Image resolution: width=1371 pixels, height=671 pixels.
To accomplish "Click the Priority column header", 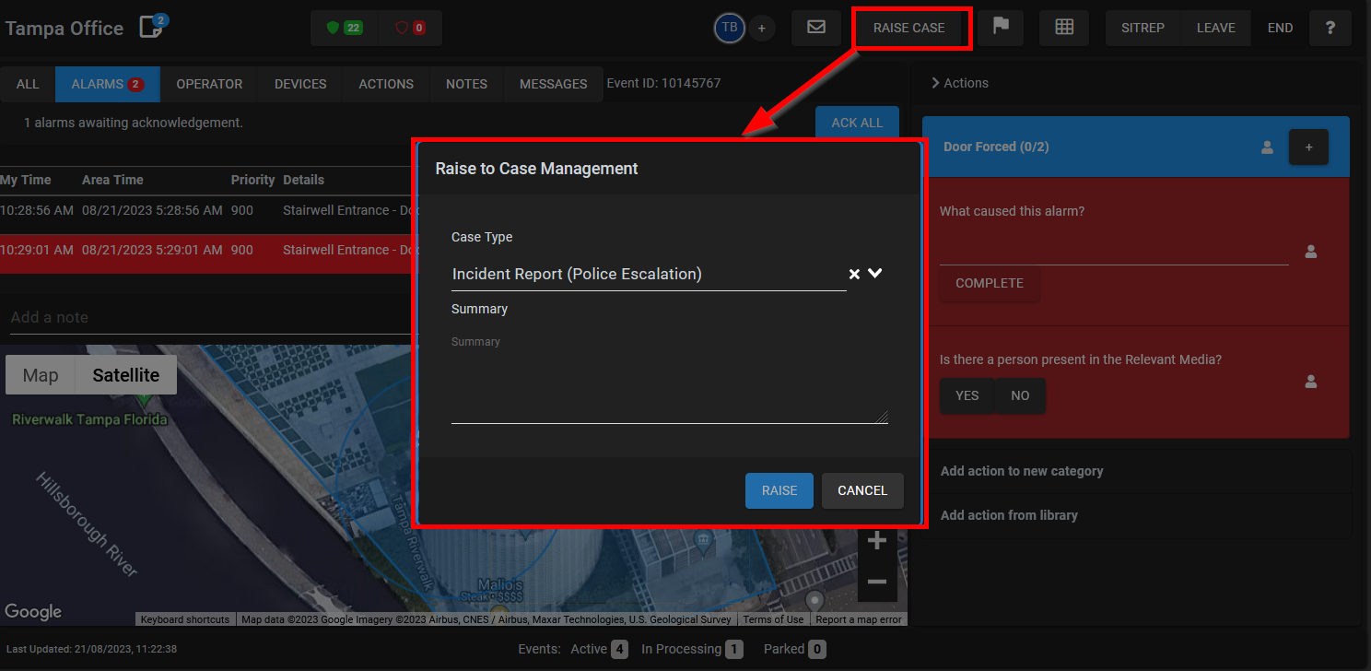I will coord(252,180).
